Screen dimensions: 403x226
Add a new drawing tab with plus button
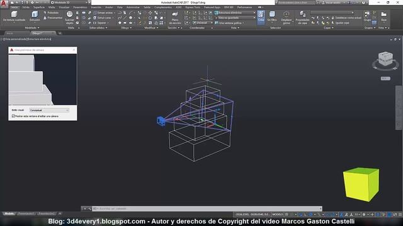point(60,33)
